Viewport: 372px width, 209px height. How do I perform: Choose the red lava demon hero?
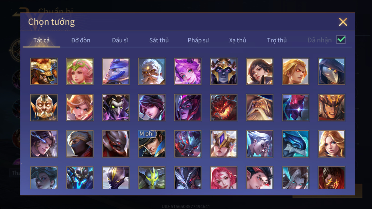click(224, 108)
